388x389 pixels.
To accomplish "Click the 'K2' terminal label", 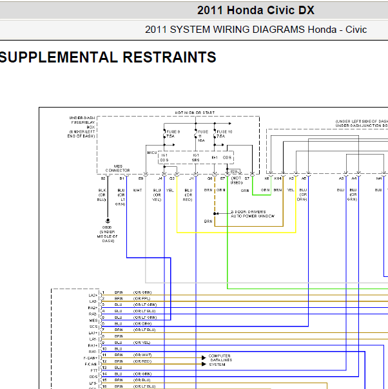I will (x=292, y=178).
